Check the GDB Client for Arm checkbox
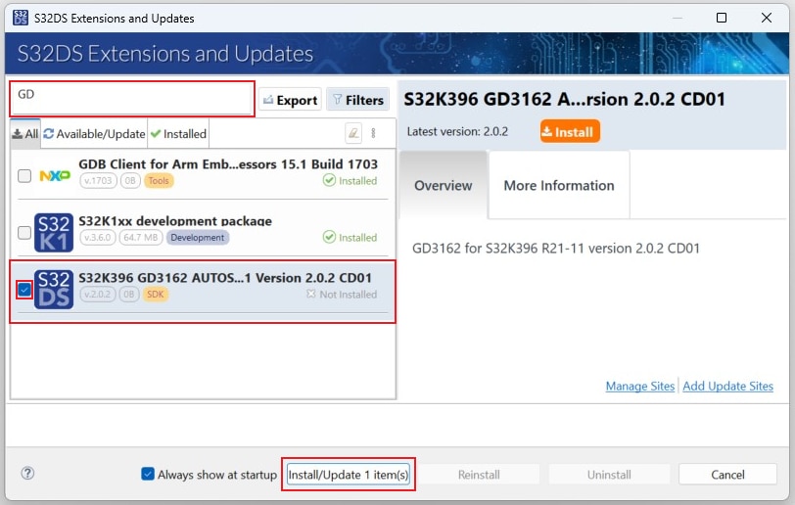 [x=24, y=176]
